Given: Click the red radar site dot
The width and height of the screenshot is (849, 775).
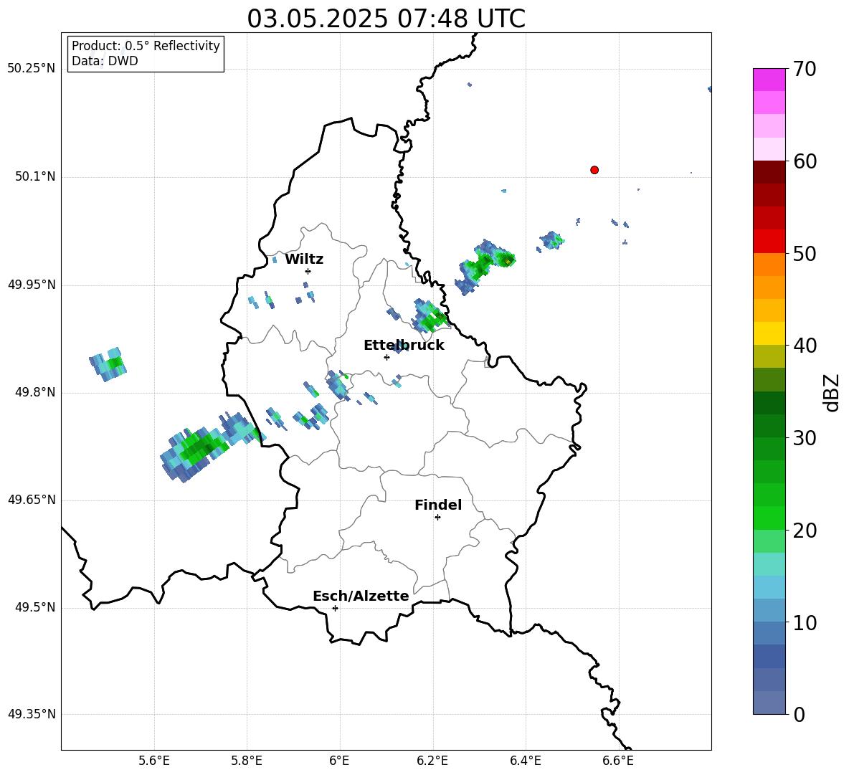Looking at the screenshot, I should 594,170.
